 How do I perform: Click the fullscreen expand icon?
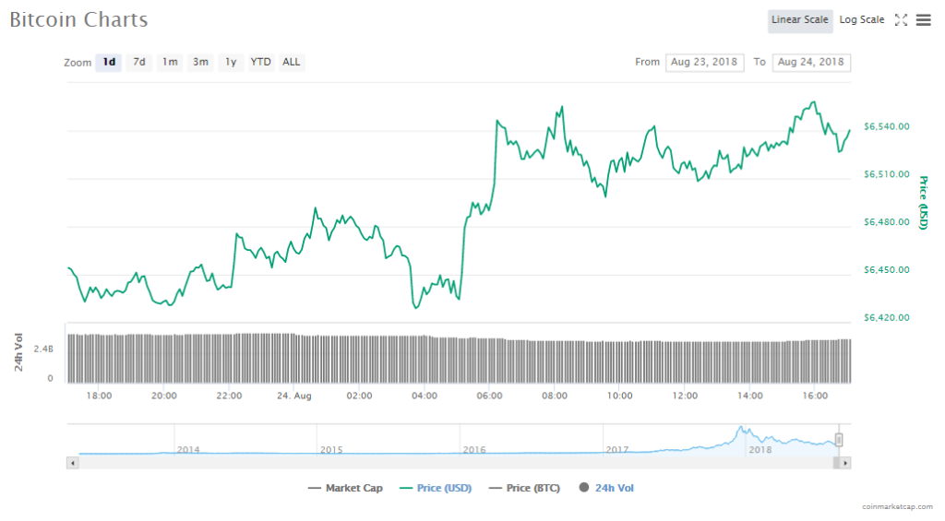(902, 20)
